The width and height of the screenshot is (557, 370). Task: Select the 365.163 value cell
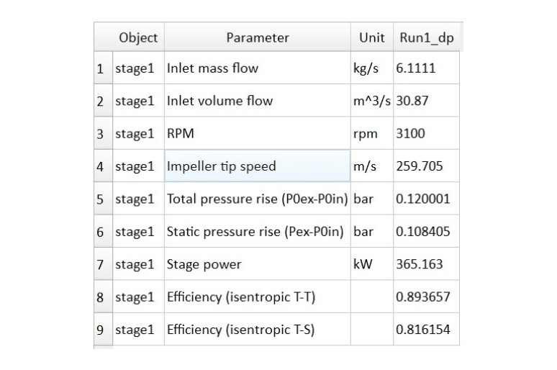click(426, 264)
